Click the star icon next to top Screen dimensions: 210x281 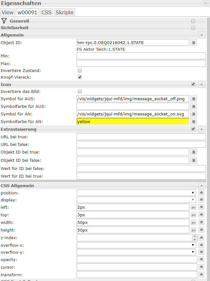(201, 215)
